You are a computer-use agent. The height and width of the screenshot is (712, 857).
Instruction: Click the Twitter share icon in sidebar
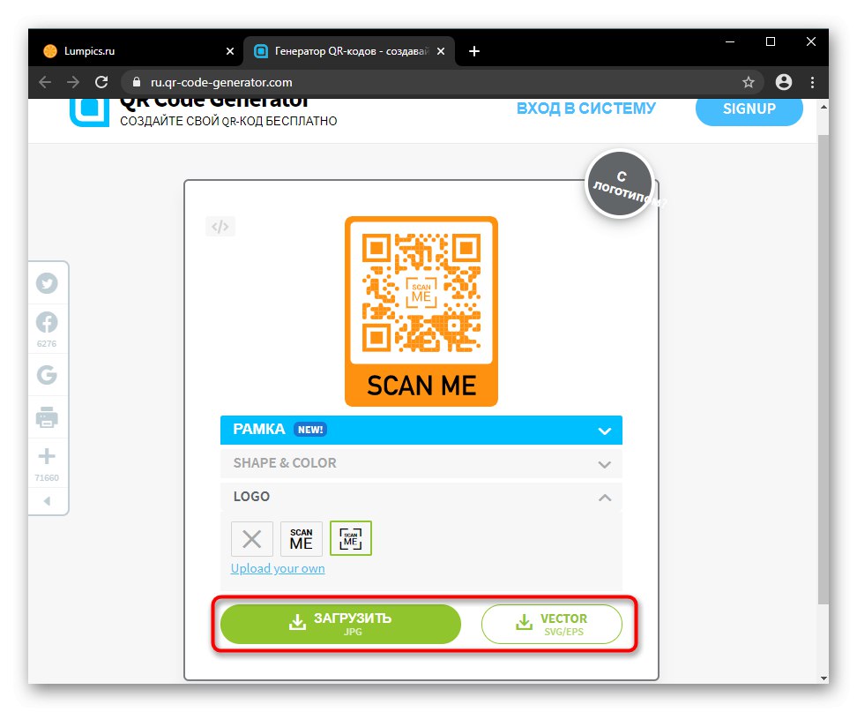click(47, 283)
